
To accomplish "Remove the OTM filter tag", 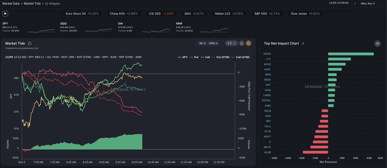I will (217, 43).
